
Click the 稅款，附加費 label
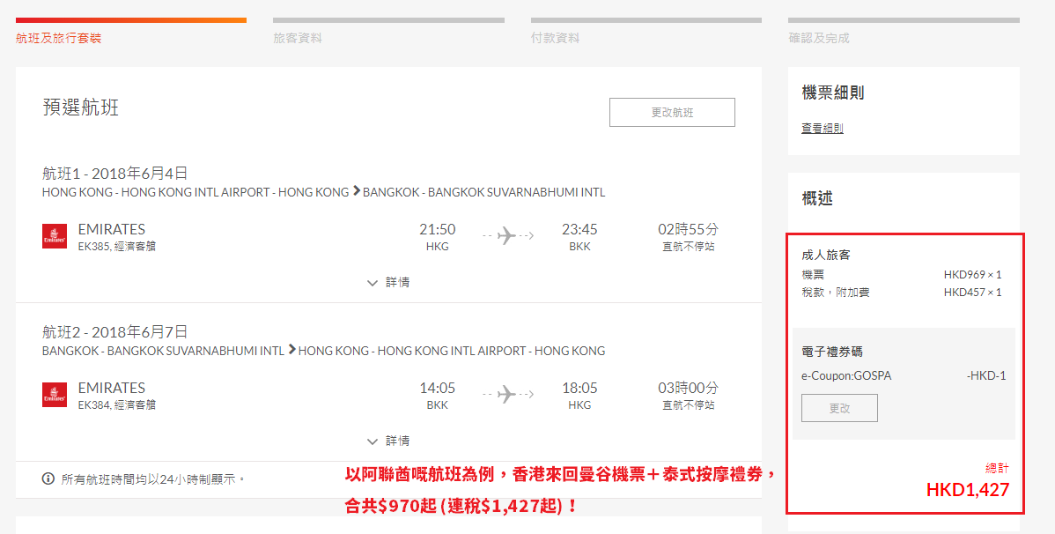click(836, 293)
